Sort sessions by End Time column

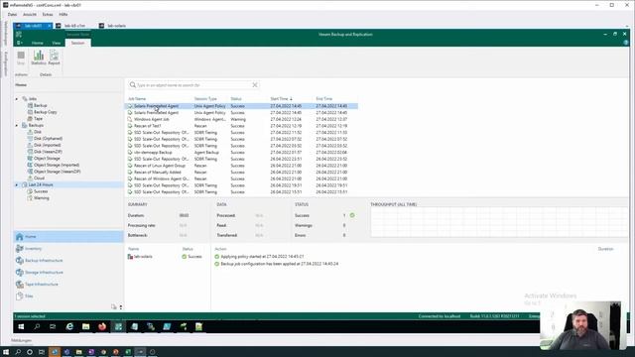point(324,99)
